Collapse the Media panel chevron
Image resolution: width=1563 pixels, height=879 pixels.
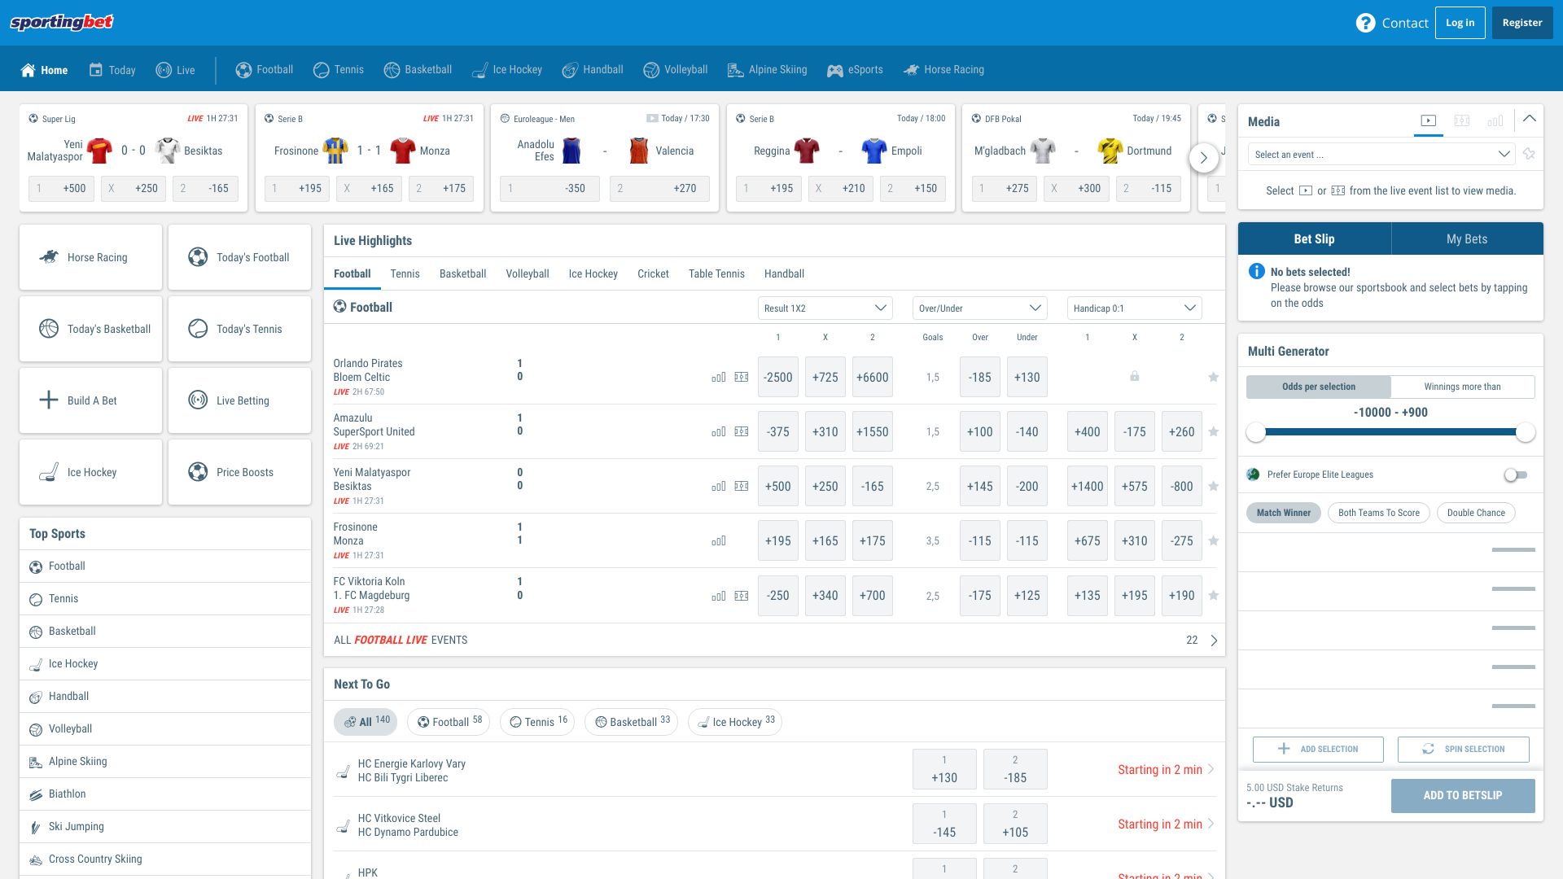1530,119
